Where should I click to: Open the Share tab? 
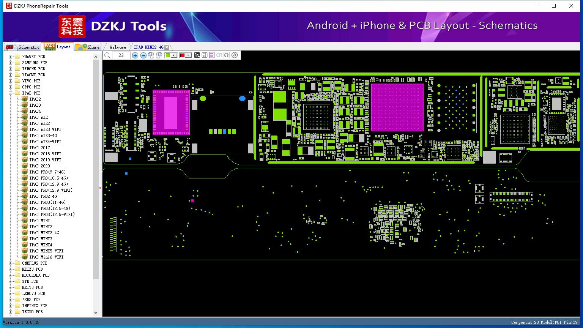coord(87,47)
